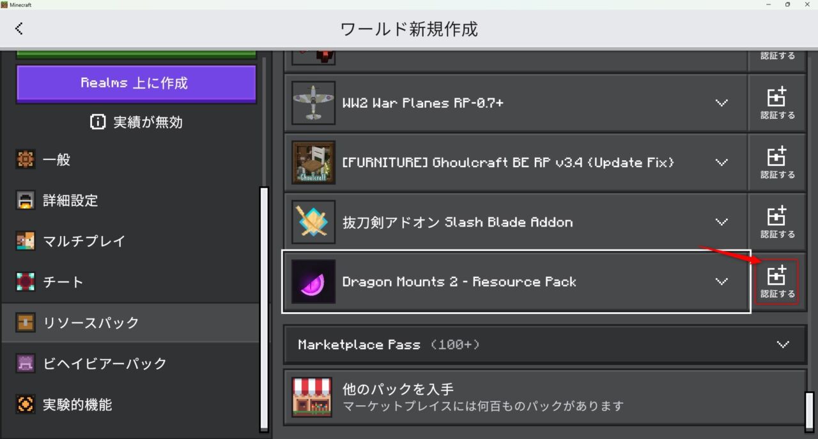Select the チート sidebar icon
818x439 pixels.
point(26,281)
